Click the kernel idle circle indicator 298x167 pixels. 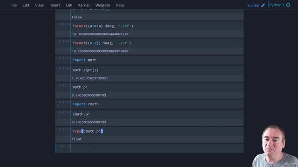[288, 5]
